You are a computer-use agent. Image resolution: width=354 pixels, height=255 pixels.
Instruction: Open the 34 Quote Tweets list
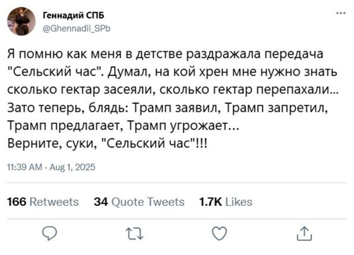[x=140, y=202]
